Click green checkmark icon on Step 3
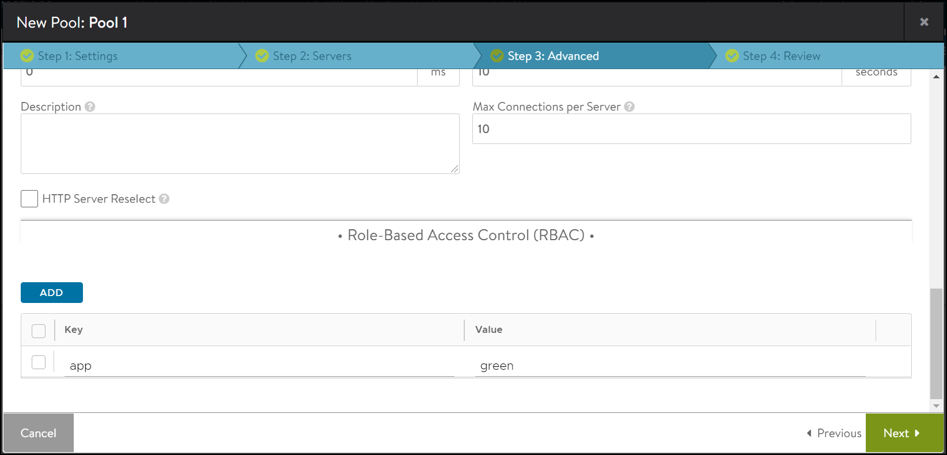947x455 pixels. pyautogui.click(x=497, y=56)
